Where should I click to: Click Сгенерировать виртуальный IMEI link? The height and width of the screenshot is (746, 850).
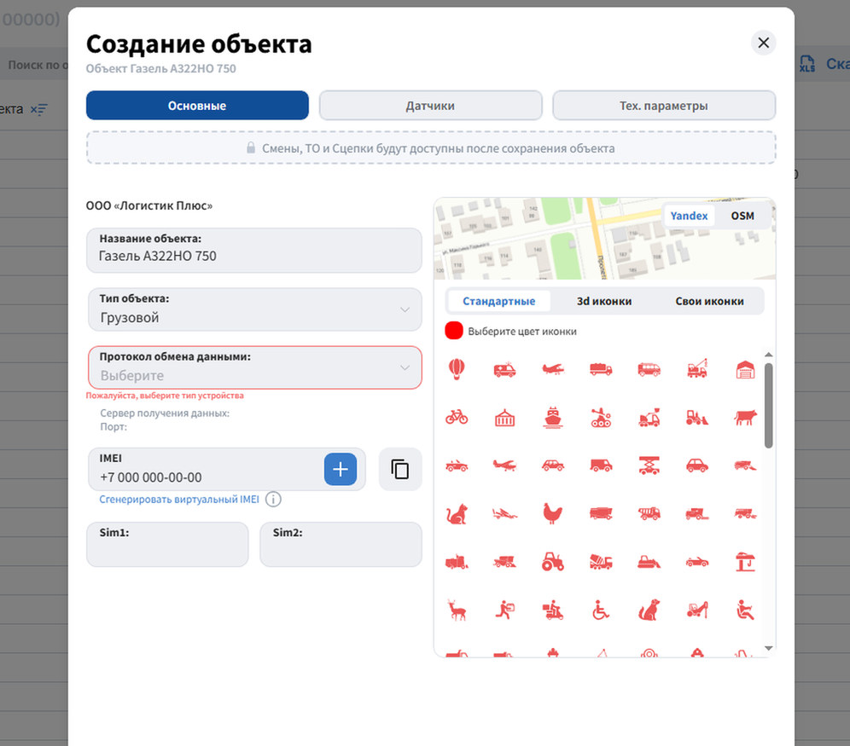pos(179,499)
